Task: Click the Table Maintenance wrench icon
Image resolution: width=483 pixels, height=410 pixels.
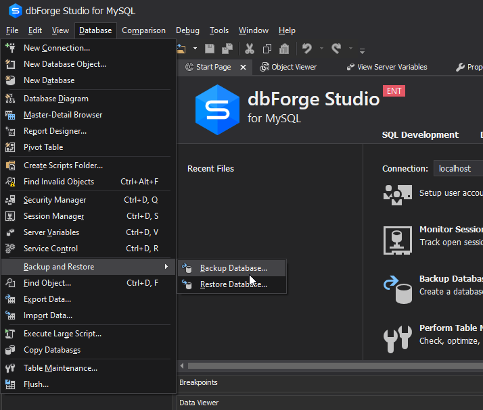Action: click(x=10, y=368)
